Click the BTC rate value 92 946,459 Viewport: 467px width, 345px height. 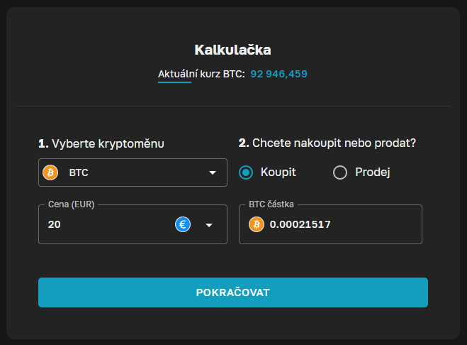point(278,74)
